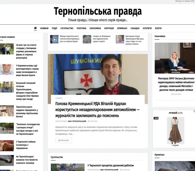Click the Суспільство section heading

(x=57, y=157)
